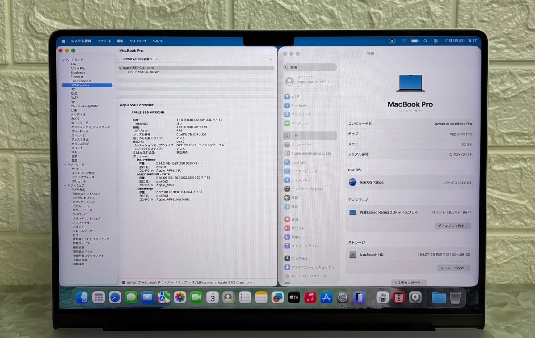Open Downloads folder in the Dock

(x=439, y=297)
